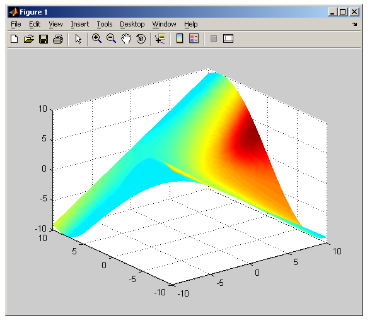Click the New Figure icon
This screenshot has width=372, height=325.
coord(15,38)
